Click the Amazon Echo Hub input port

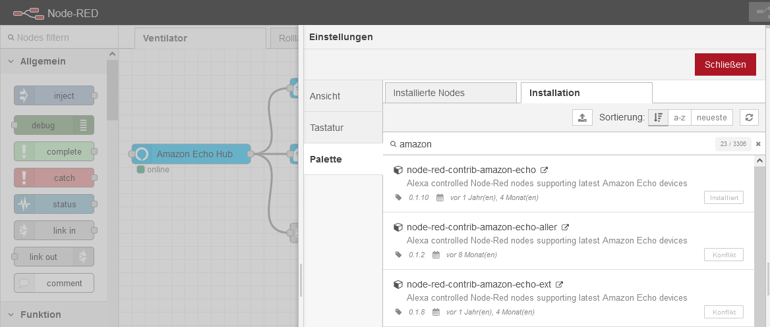(x=132, y=154)
